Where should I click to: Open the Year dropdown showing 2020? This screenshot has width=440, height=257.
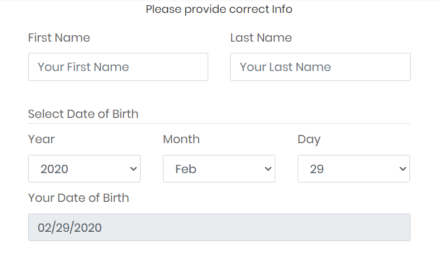point(84,169)
